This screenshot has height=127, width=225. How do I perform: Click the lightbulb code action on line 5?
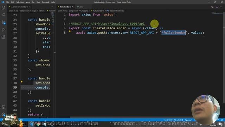[70, 31]
